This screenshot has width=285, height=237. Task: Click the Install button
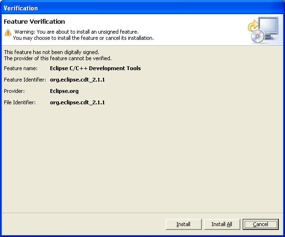pyautogui.click(x=183, y=224)
